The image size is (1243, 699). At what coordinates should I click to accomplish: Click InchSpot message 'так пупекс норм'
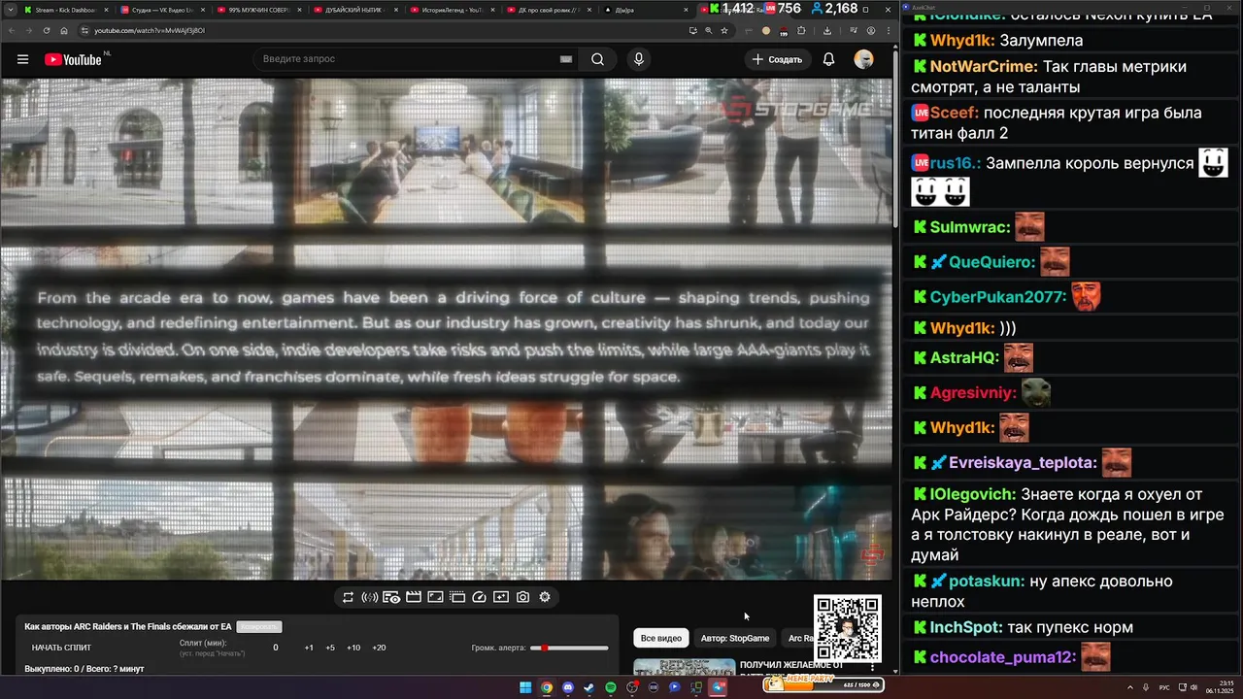pyautogui.click(x=1070, y=628)
